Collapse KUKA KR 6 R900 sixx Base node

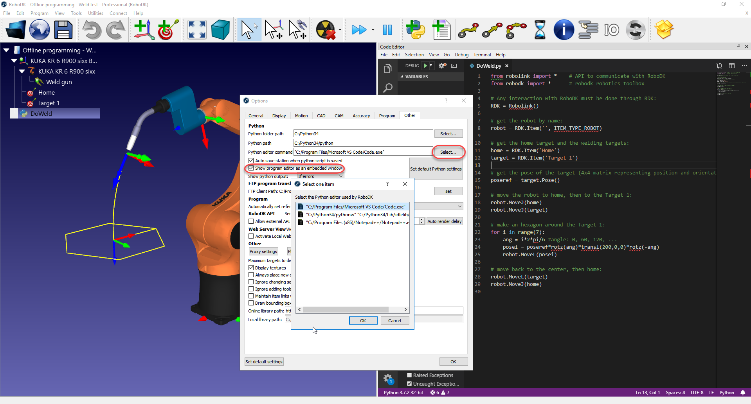coord(14,61)
